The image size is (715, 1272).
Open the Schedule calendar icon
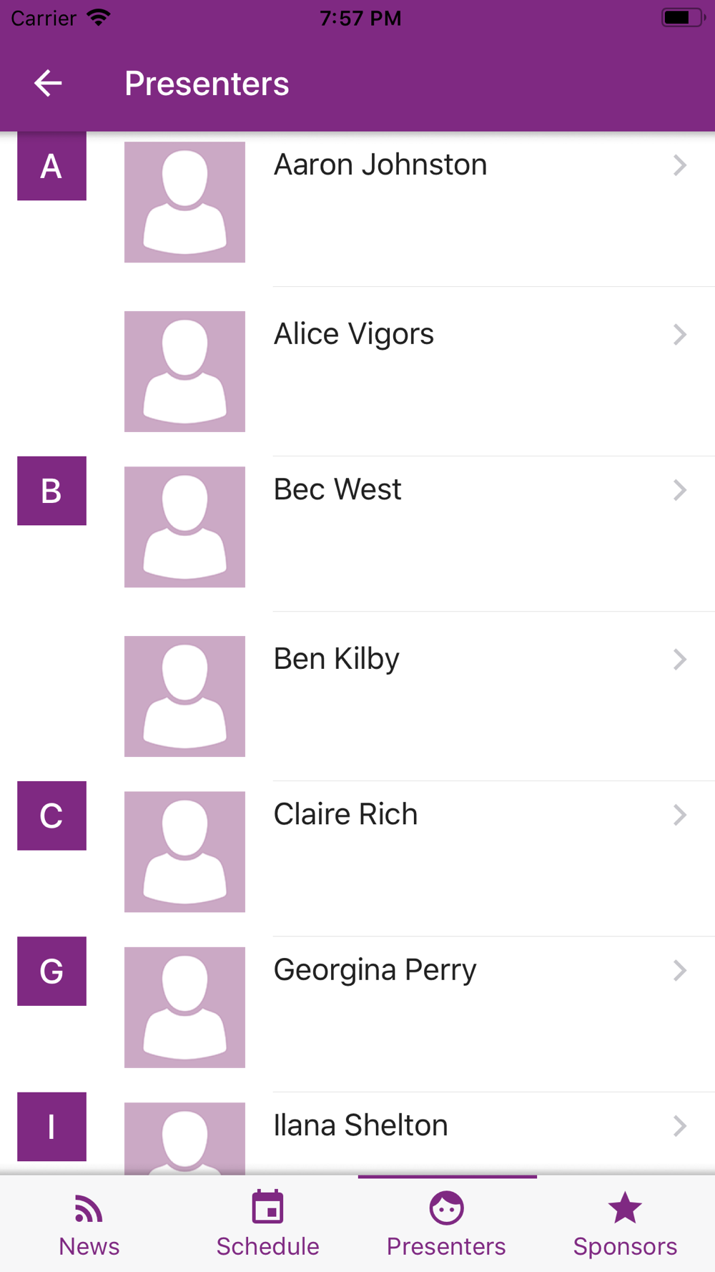[x=267, y=1208]
